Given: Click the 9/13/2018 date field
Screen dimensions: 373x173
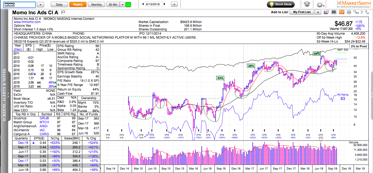Looking at the screenshot, I should pyautogui.click(x=154, y=4).
